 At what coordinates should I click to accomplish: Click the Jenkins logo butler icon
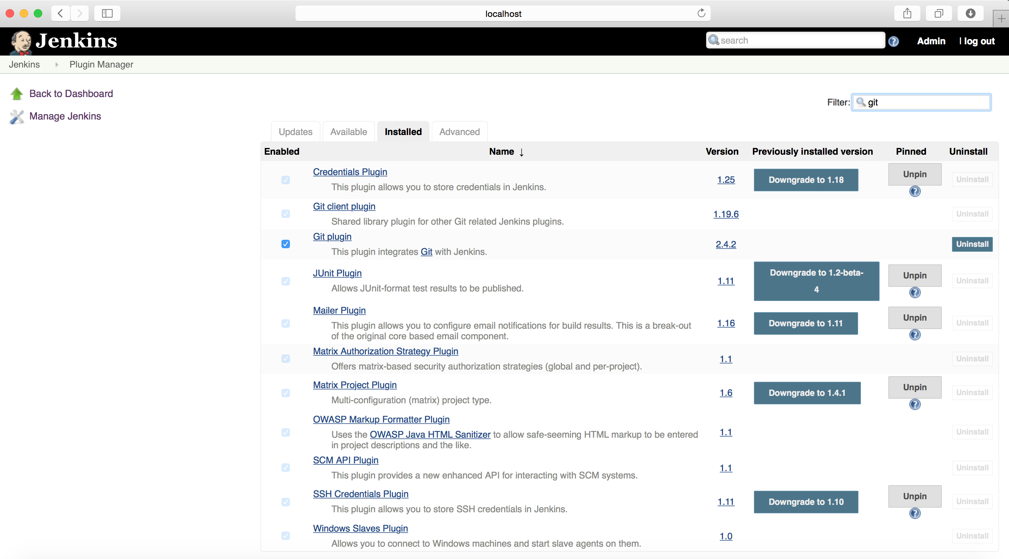[x=21, y=42]
